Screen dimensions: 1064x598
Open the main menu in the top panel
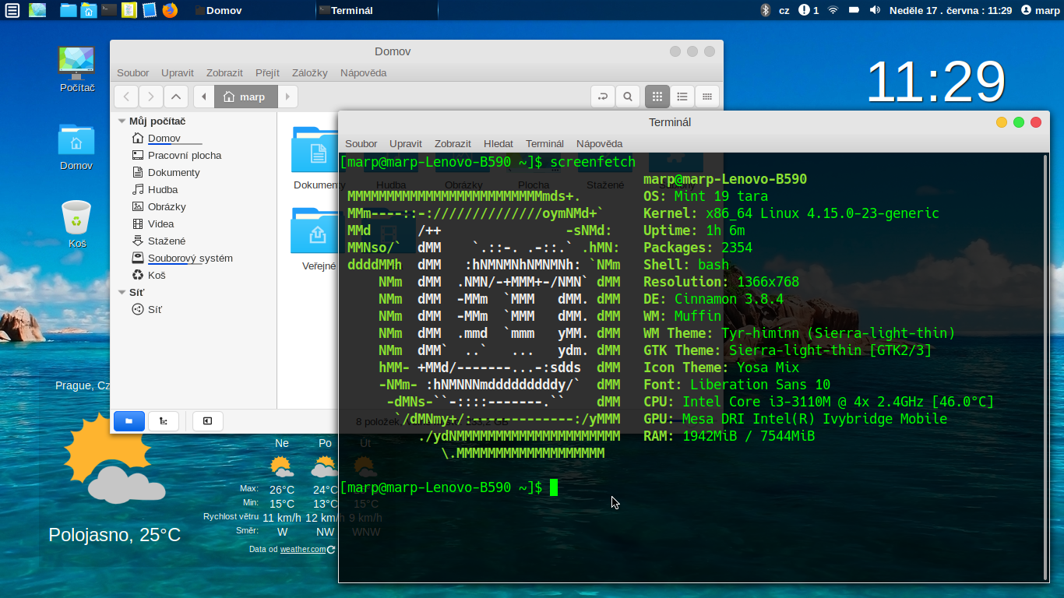tap(12, 10)
